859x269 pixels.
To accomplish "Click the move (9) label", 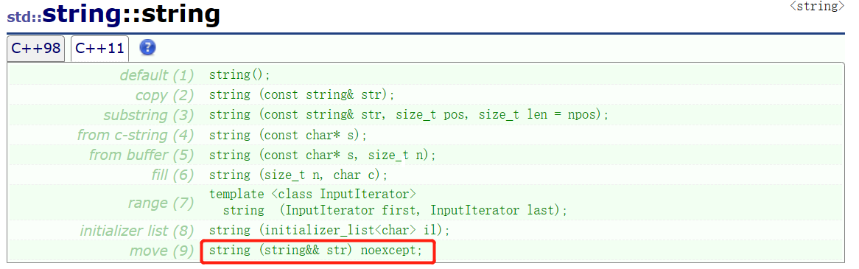I will (161, 251).
